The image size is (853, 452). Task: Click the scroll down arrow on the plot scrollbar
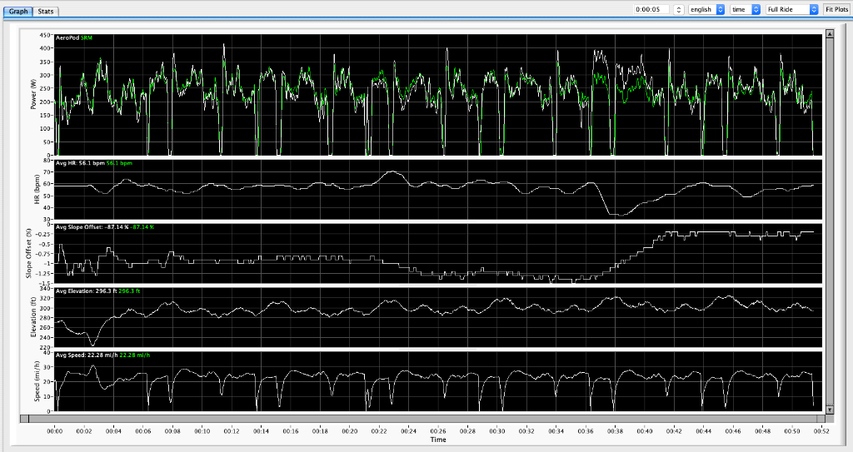point(829,409)
